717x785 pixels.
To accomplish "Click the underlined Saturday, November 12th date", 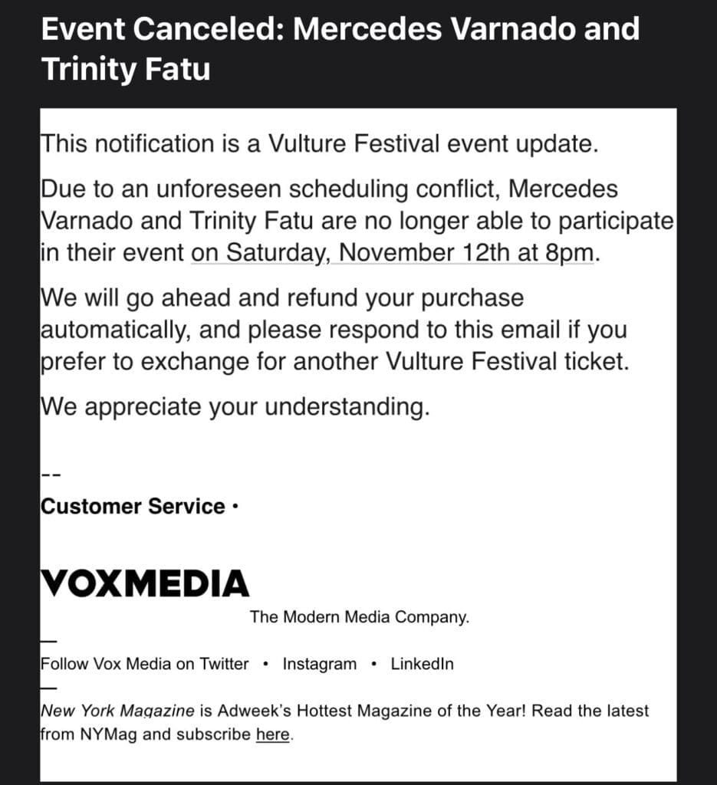I will (x=393, y=252).
